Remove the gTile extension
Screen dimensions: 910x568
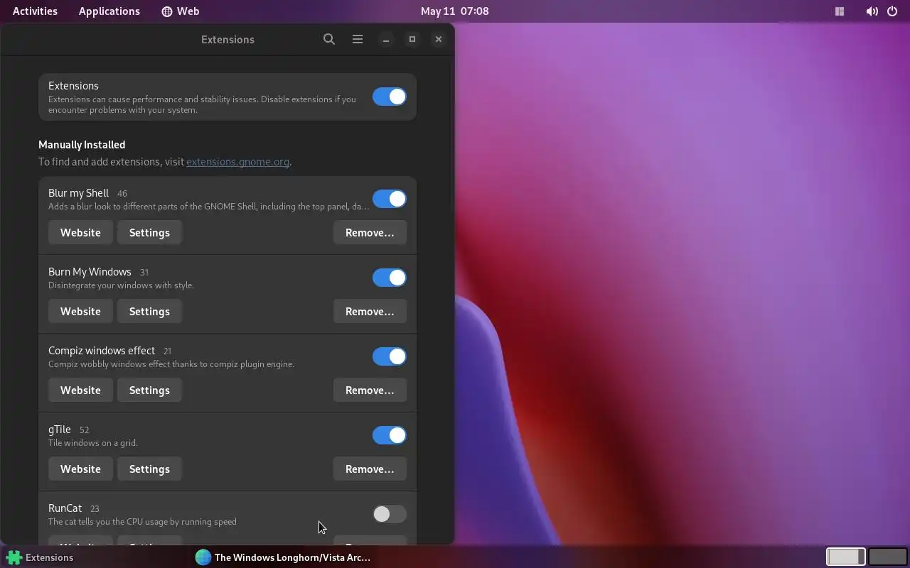pos(370,469)
